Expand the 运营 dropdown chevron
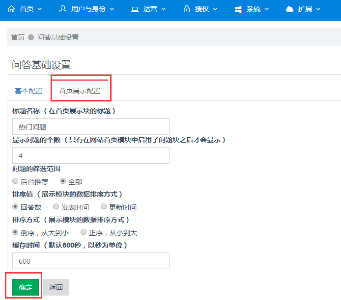This screenshot has width=341, height=300. 163,9
